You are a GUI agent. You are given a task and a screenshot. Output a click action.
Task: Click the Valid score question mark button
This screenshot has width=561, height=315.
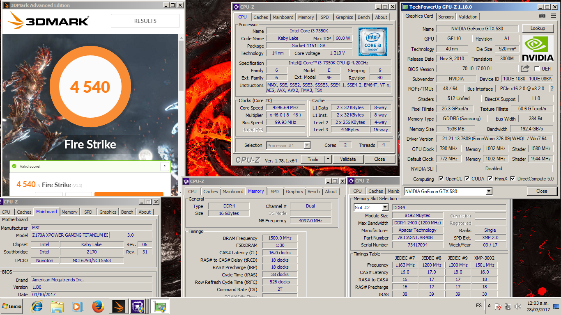pos(164,167)
